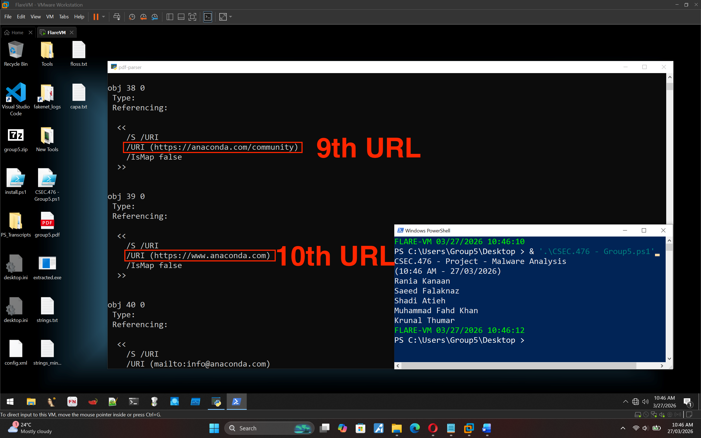This screenshot has width=701, height=438.
Task: Expand the stretch guest dropdown arrow
Action: [231, 17]
